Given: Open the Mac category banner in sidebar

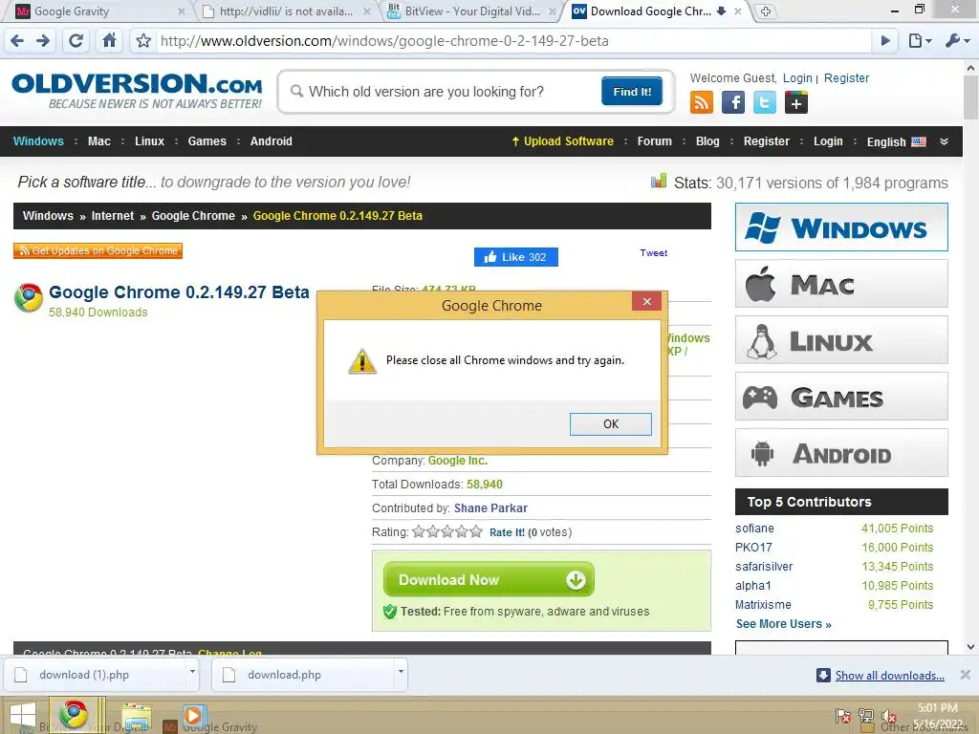Looking at the screenshot, I should [x=841, y=284].
